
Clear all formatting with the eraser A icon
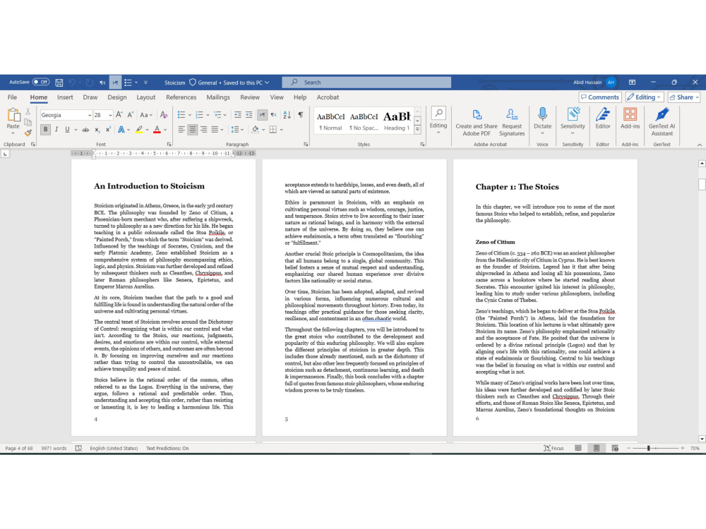[164, 115]
